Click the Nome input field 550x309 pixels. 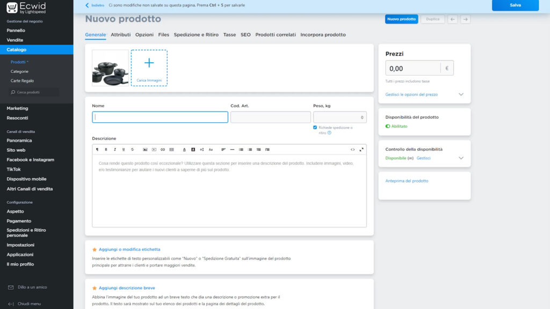[160, 117]
